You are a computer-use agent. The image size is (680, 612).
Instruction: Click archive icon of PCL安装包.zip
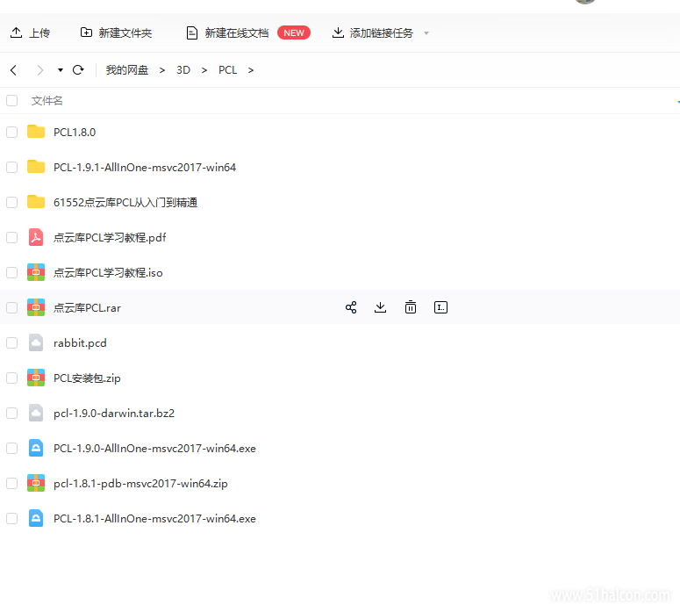36,378
